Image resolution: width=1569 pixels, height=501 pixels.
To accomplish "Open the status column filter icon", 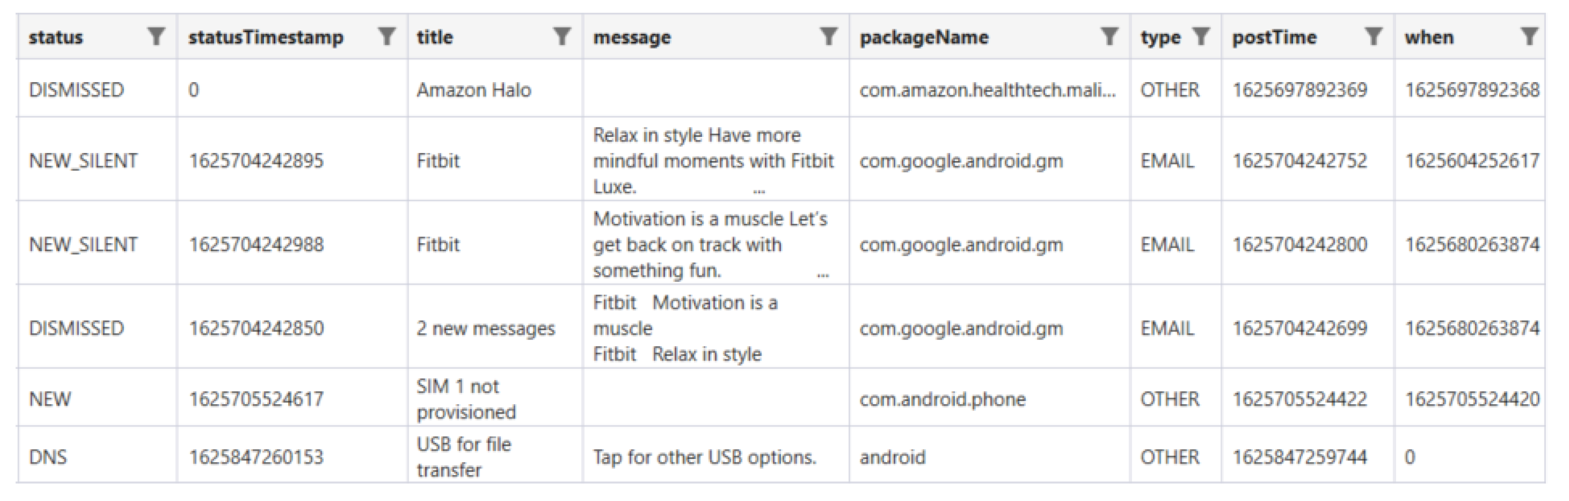I will (x=156, y=36).
